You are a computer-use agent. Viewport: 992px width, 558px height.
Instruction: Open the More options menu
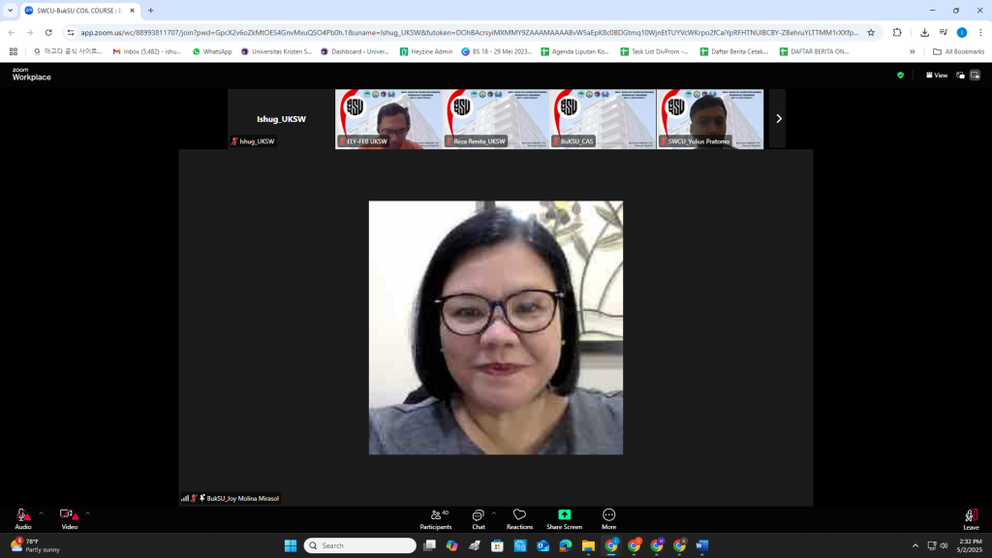pyautogui.click(x=608, y=518)
